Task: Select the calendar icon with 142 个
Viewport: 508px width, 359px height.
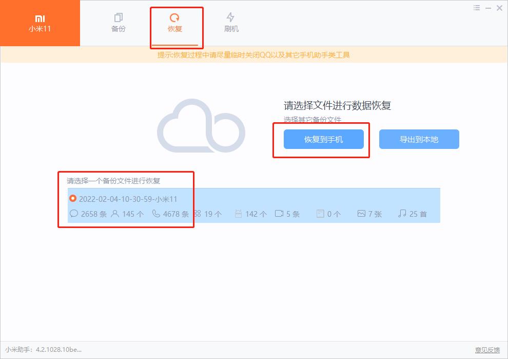Action: pos(239,214)
